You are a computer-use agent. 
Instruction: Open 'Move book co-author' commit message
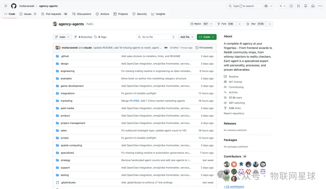tap(154, 78)
